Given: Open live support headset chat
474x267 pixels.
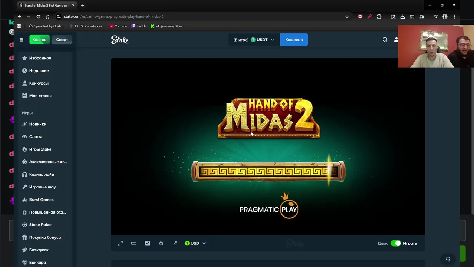Looking at the screenshot, I should (448, 259).
